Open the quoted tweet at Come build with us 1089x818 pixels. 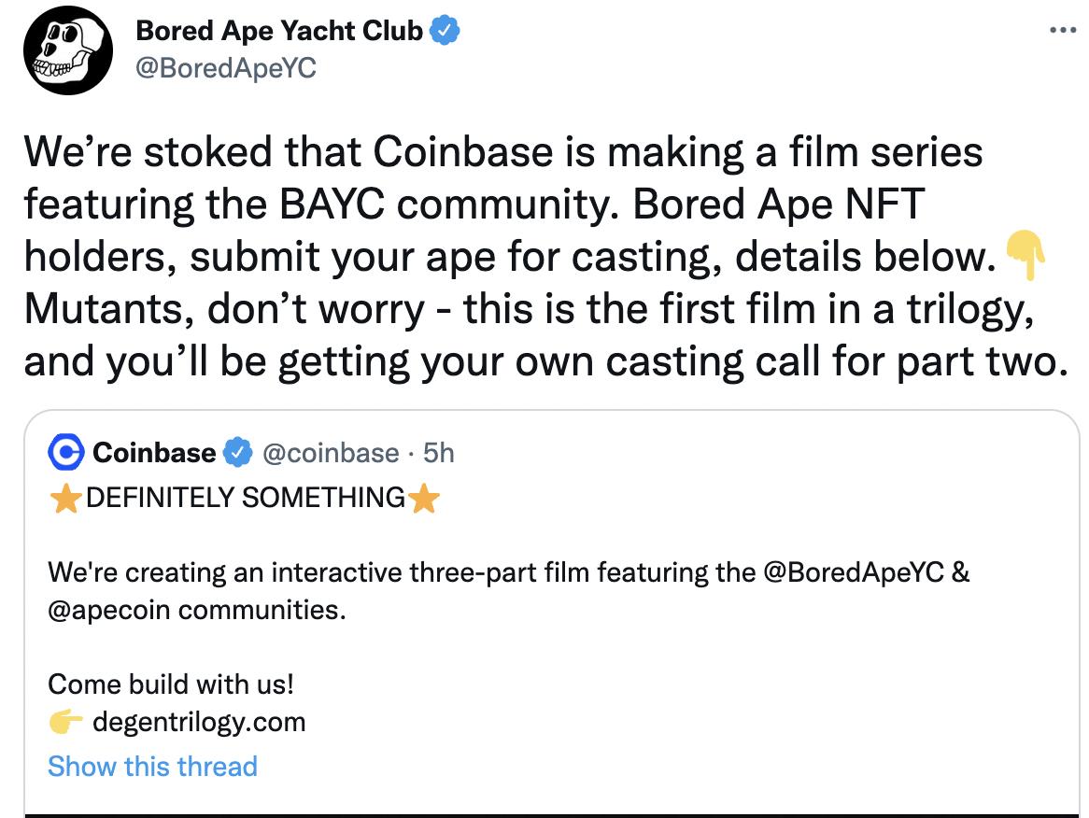tap(171, 684)
